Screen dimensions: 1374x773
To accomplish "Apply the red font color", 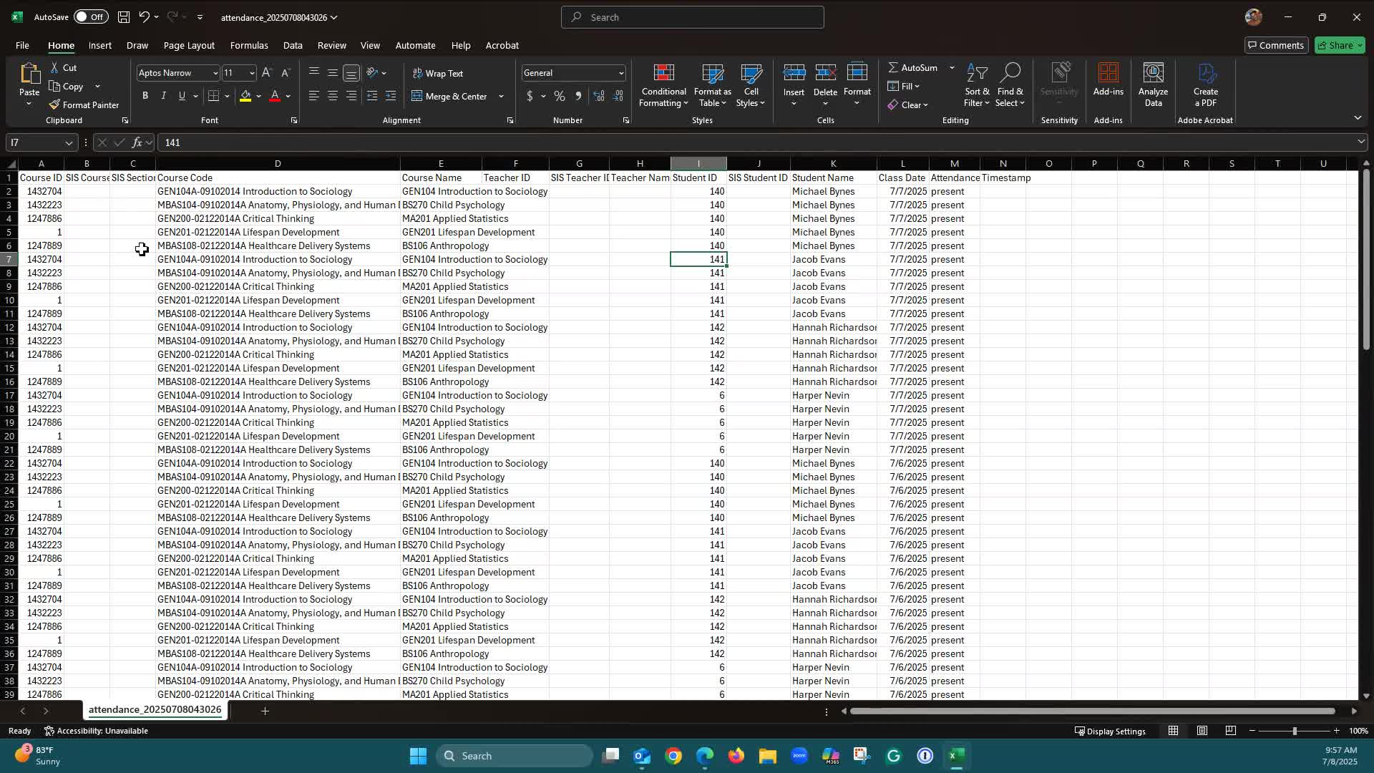I will (275, 96).
